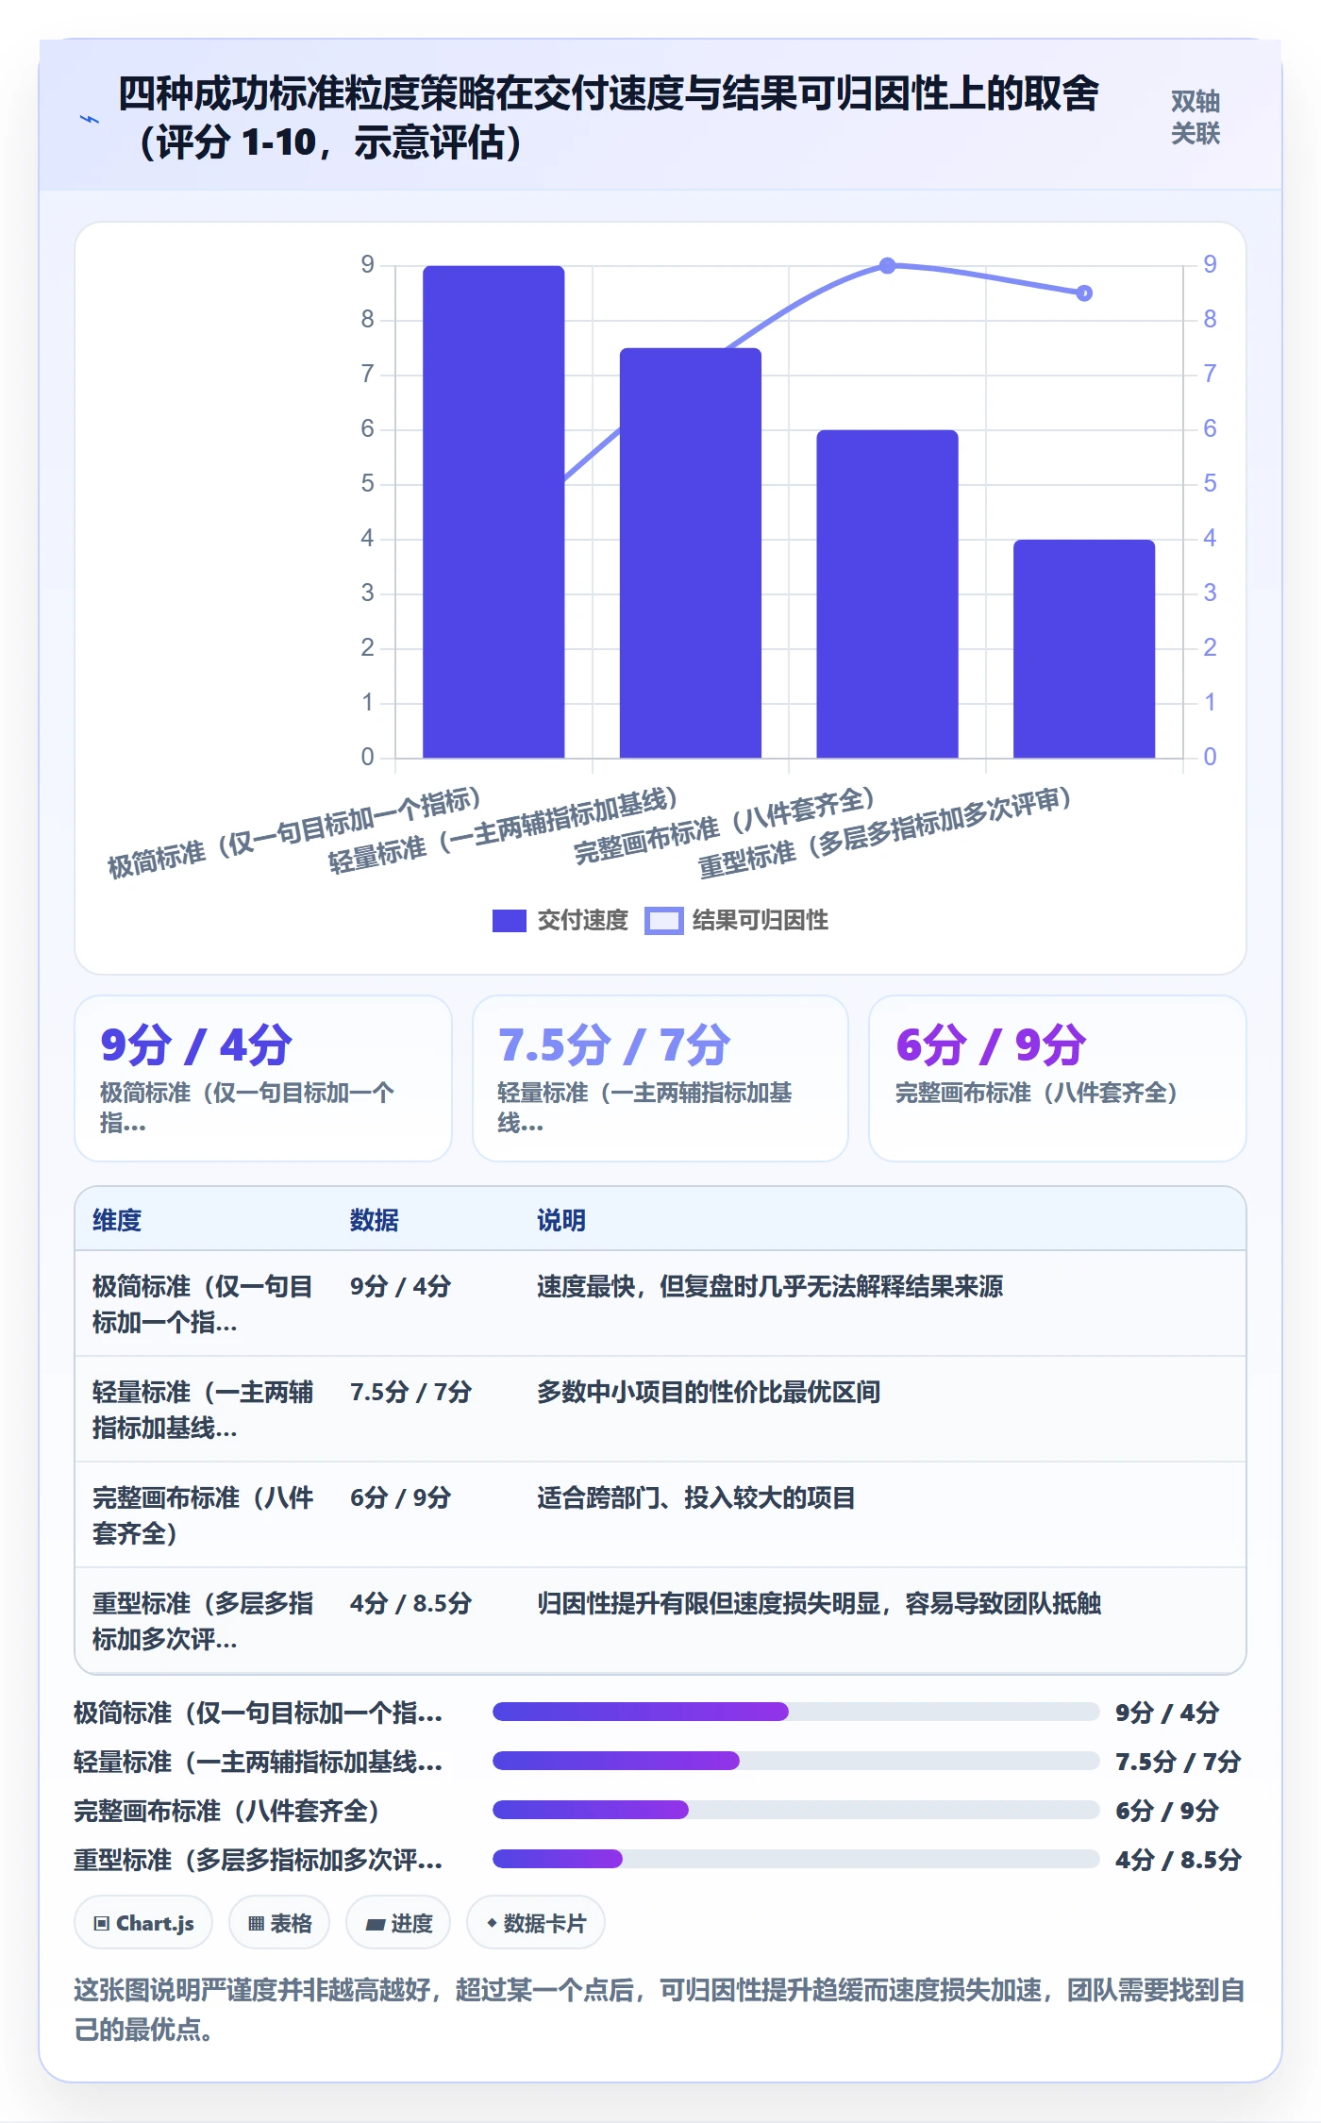
Task: Click the 重型标准 progress bar
Action: (x=795, y=1859)
